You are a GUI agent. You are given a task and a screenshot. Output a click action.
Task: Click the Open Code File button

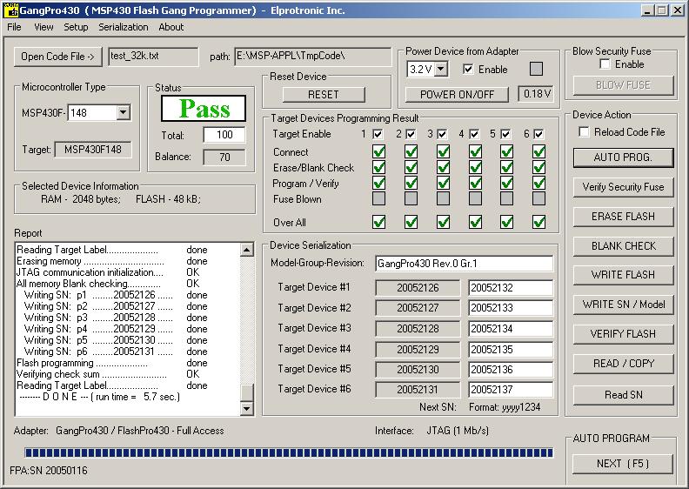(57, 57)
